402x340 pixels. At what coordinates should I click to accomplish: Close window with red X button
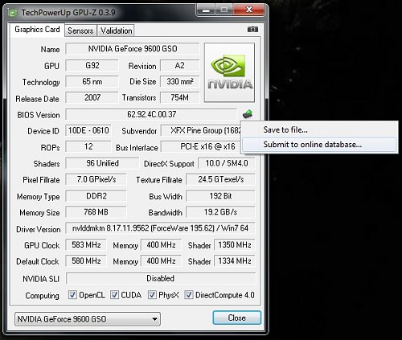point(249,10)
